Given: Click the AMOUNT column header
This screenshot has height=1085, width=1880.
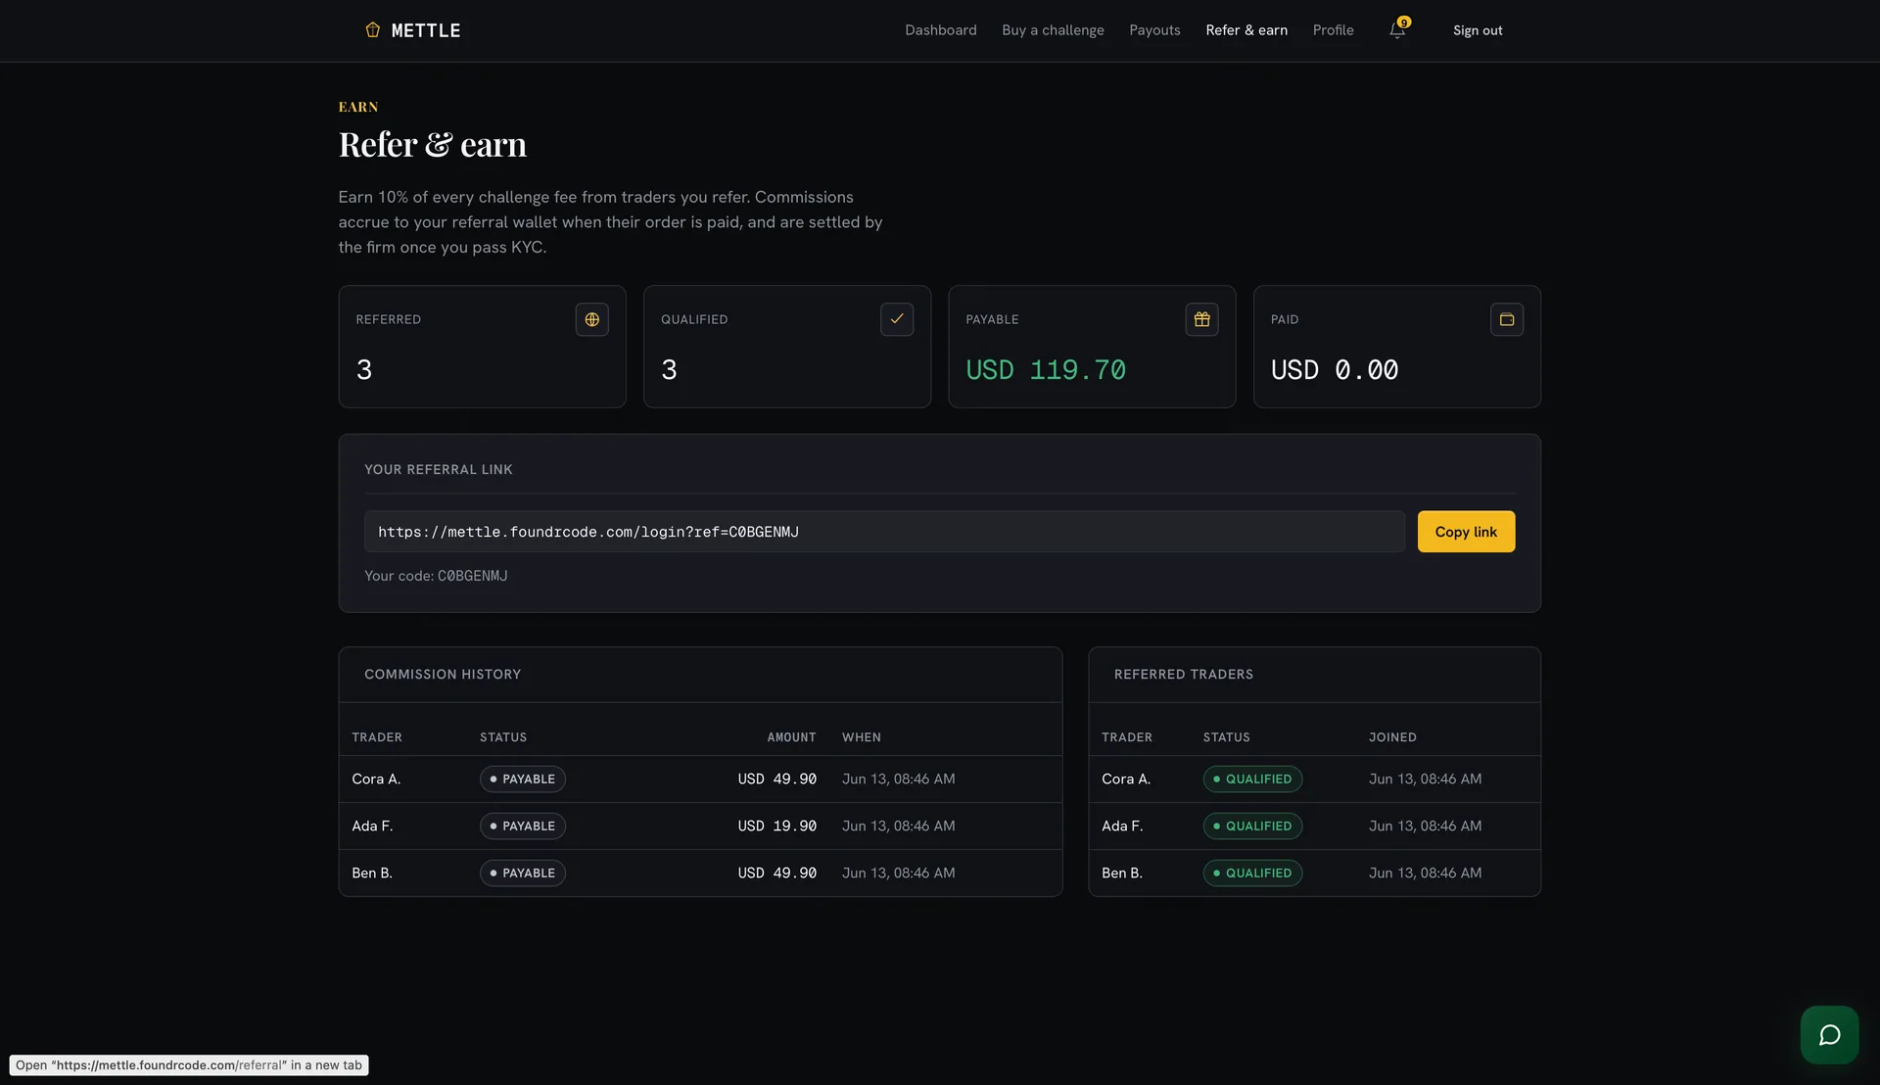Looking at the screenshot, I should 791,737.
